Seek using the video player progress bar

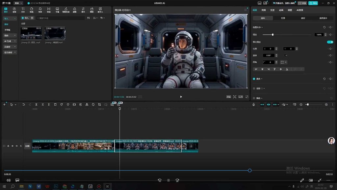tap(168, 171)
